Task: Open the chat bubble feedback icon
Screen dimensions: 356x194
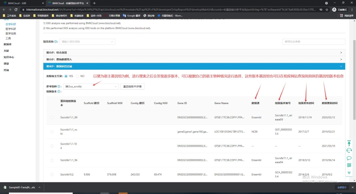Action: (x=349, y=158)
